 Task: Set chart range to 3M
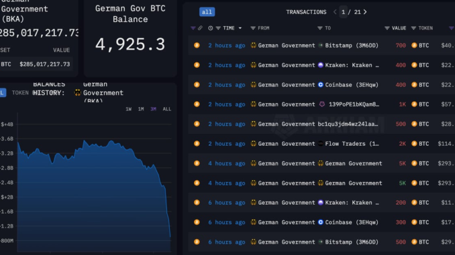153,109
